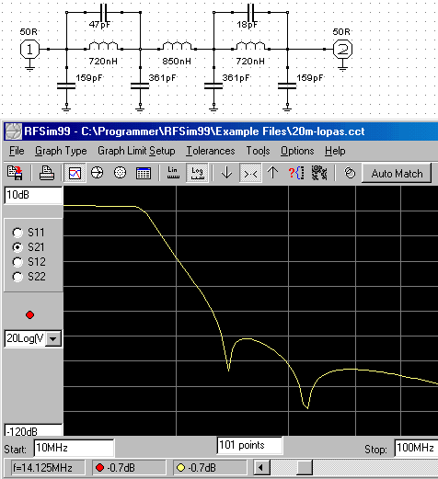Open the Graph Limit Setup menu
The height and width of the screenshot is (479, 438).
[x=136, y=151]
